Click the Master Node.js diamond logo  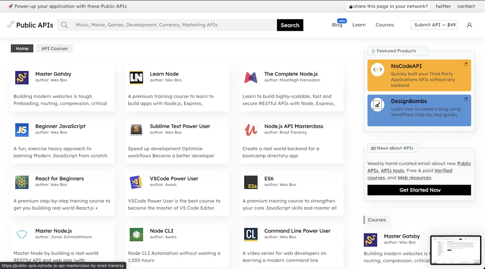coord(22,234)
